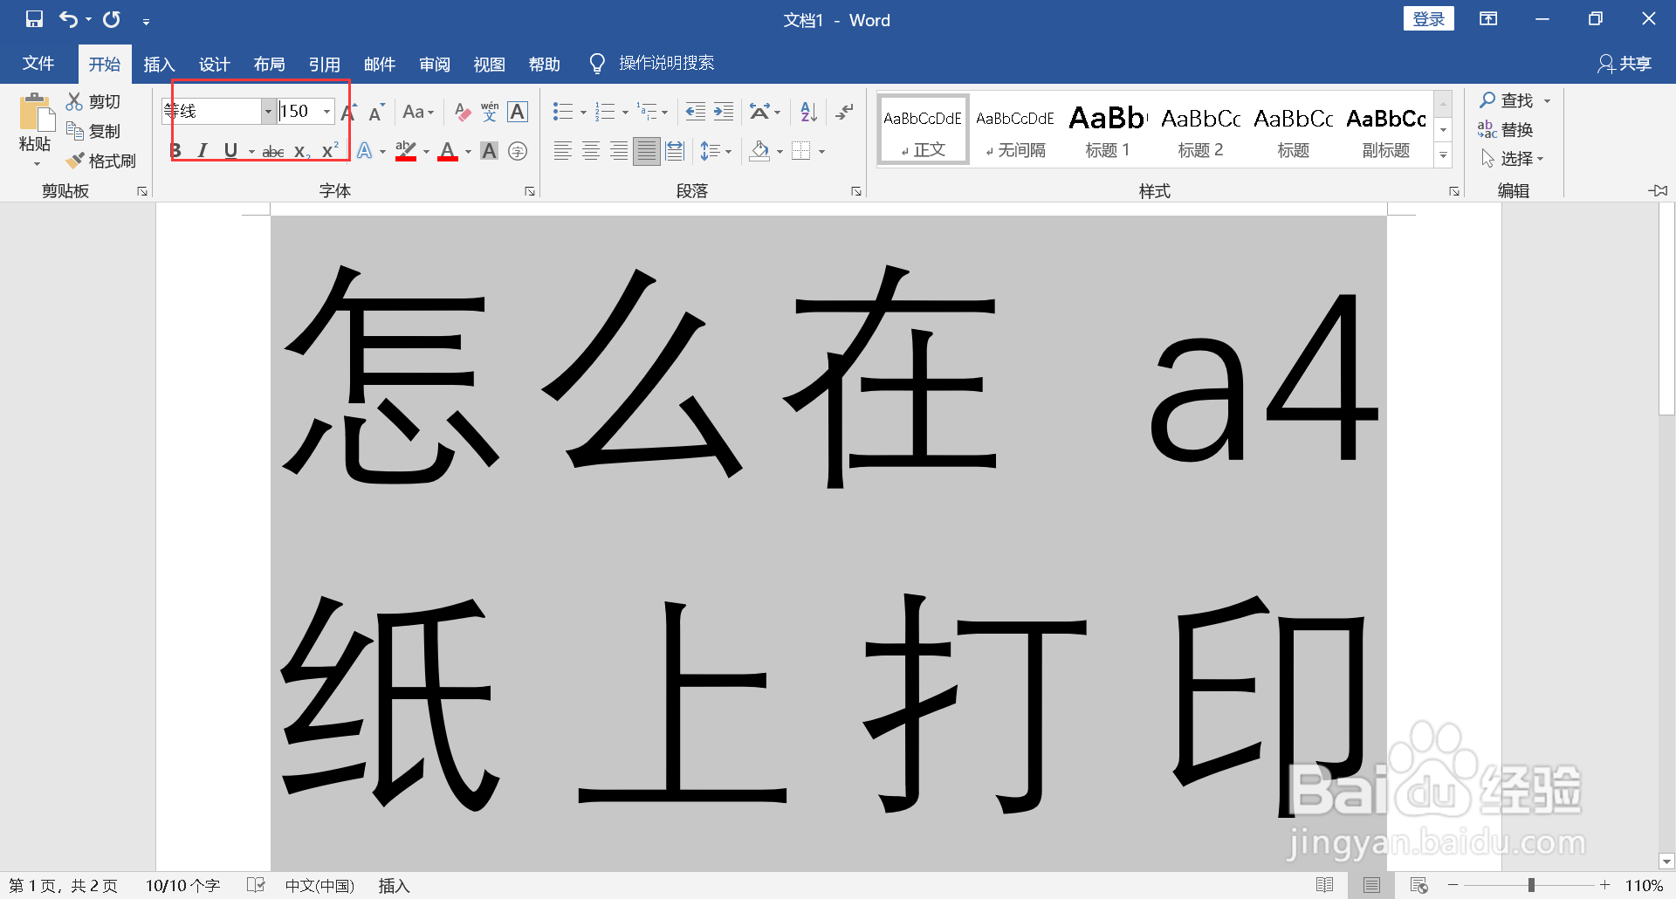1676x899 pixels.
Task: Apply the 标题 1 heading style
Action: (1108, 130)
